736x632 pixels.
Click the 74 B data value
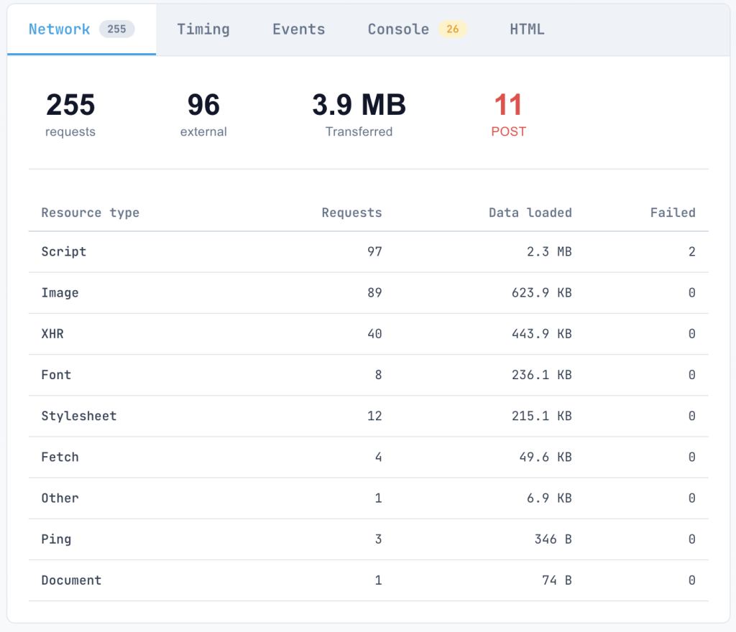(557, 580)
